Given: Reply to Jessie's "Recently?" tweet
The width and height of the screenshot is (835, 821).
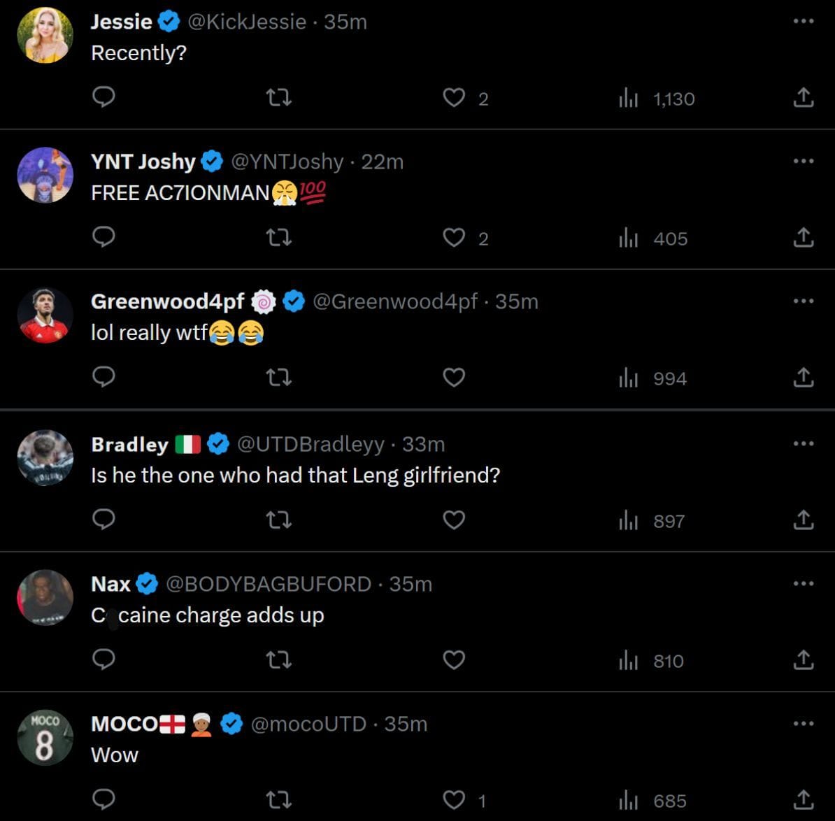Looking at the screenshot, I should (104, 97).
